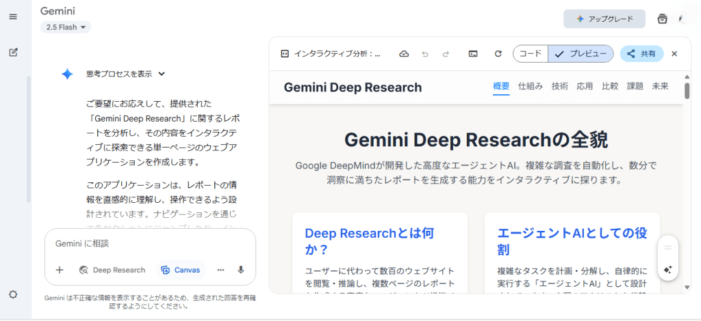The width and height of the screenshot is (701, 321).
Task: Click the アップグレード button
Action: (x=604, y=18)
